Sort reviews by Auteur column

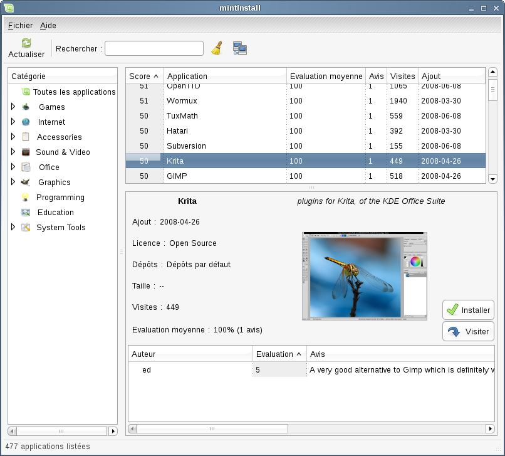(x=190, y=354)
